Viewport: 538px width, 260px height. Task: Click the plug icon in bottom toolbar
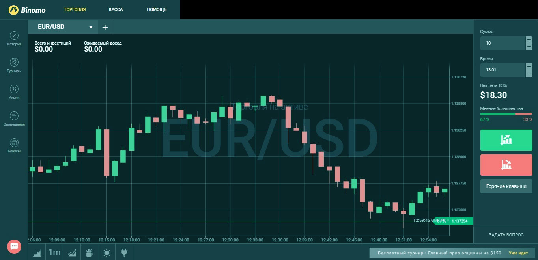coord(124,253)
